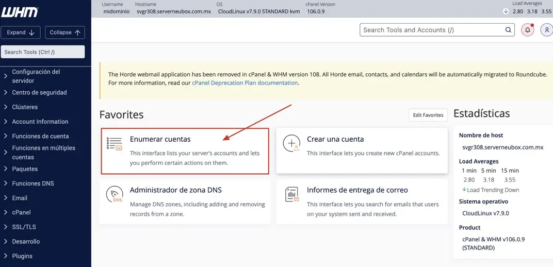Click the 15 min value 3.55 in Estadísticas

tap(510, 180)
